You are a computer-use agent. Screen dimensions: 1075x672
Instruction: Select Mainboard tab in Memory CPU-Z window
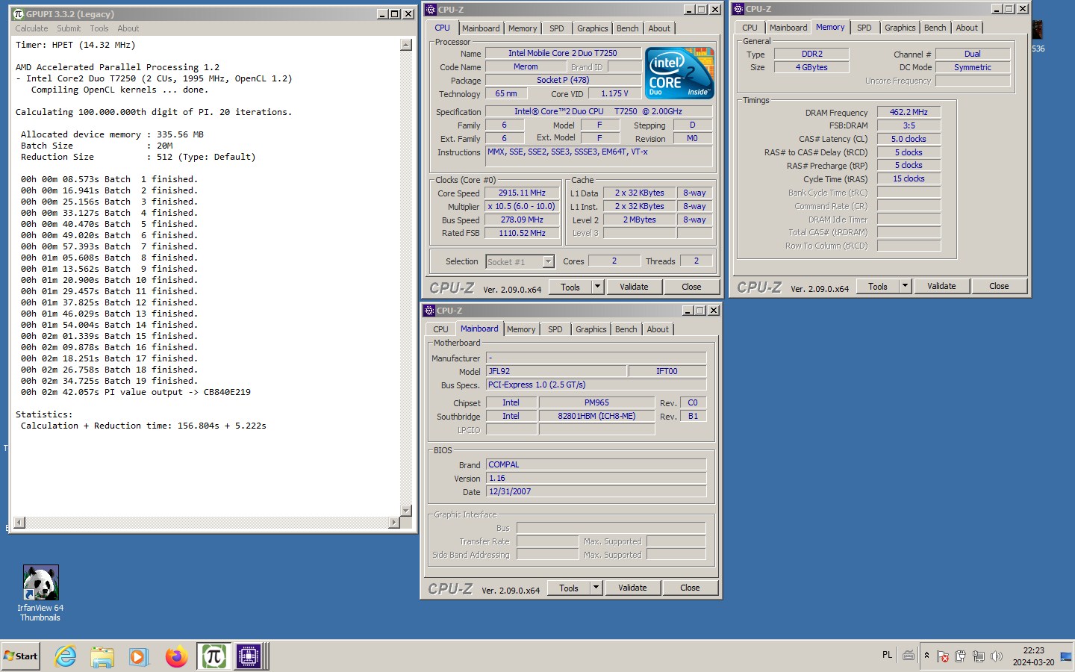click(788, 28)
